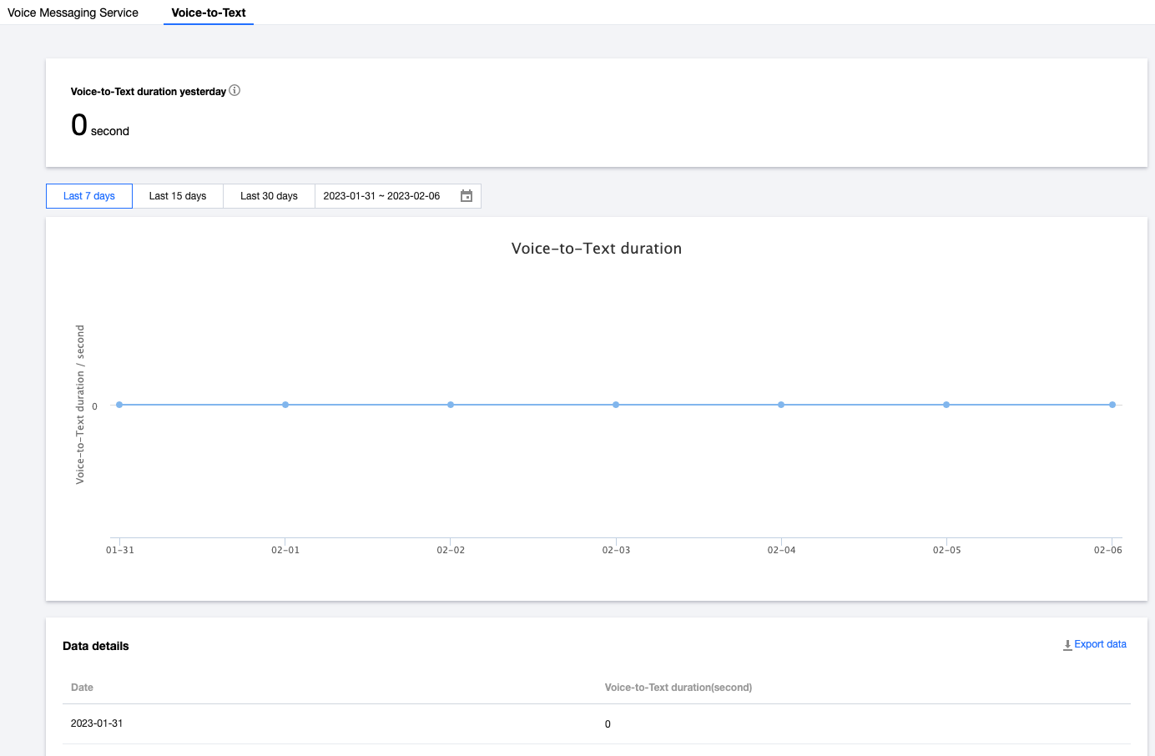Click the 02-01 data point on chart

point(285,405)
